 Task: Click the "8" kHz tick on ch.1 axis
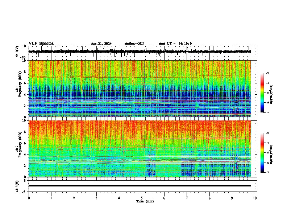[x=25, y=72]
